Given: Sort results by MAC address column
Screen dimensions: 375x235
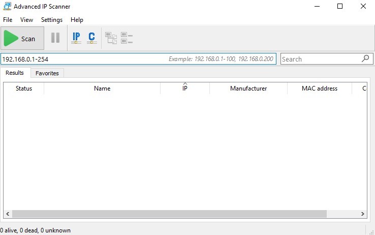Looking at the screenshot, I should tap(320, 89).
